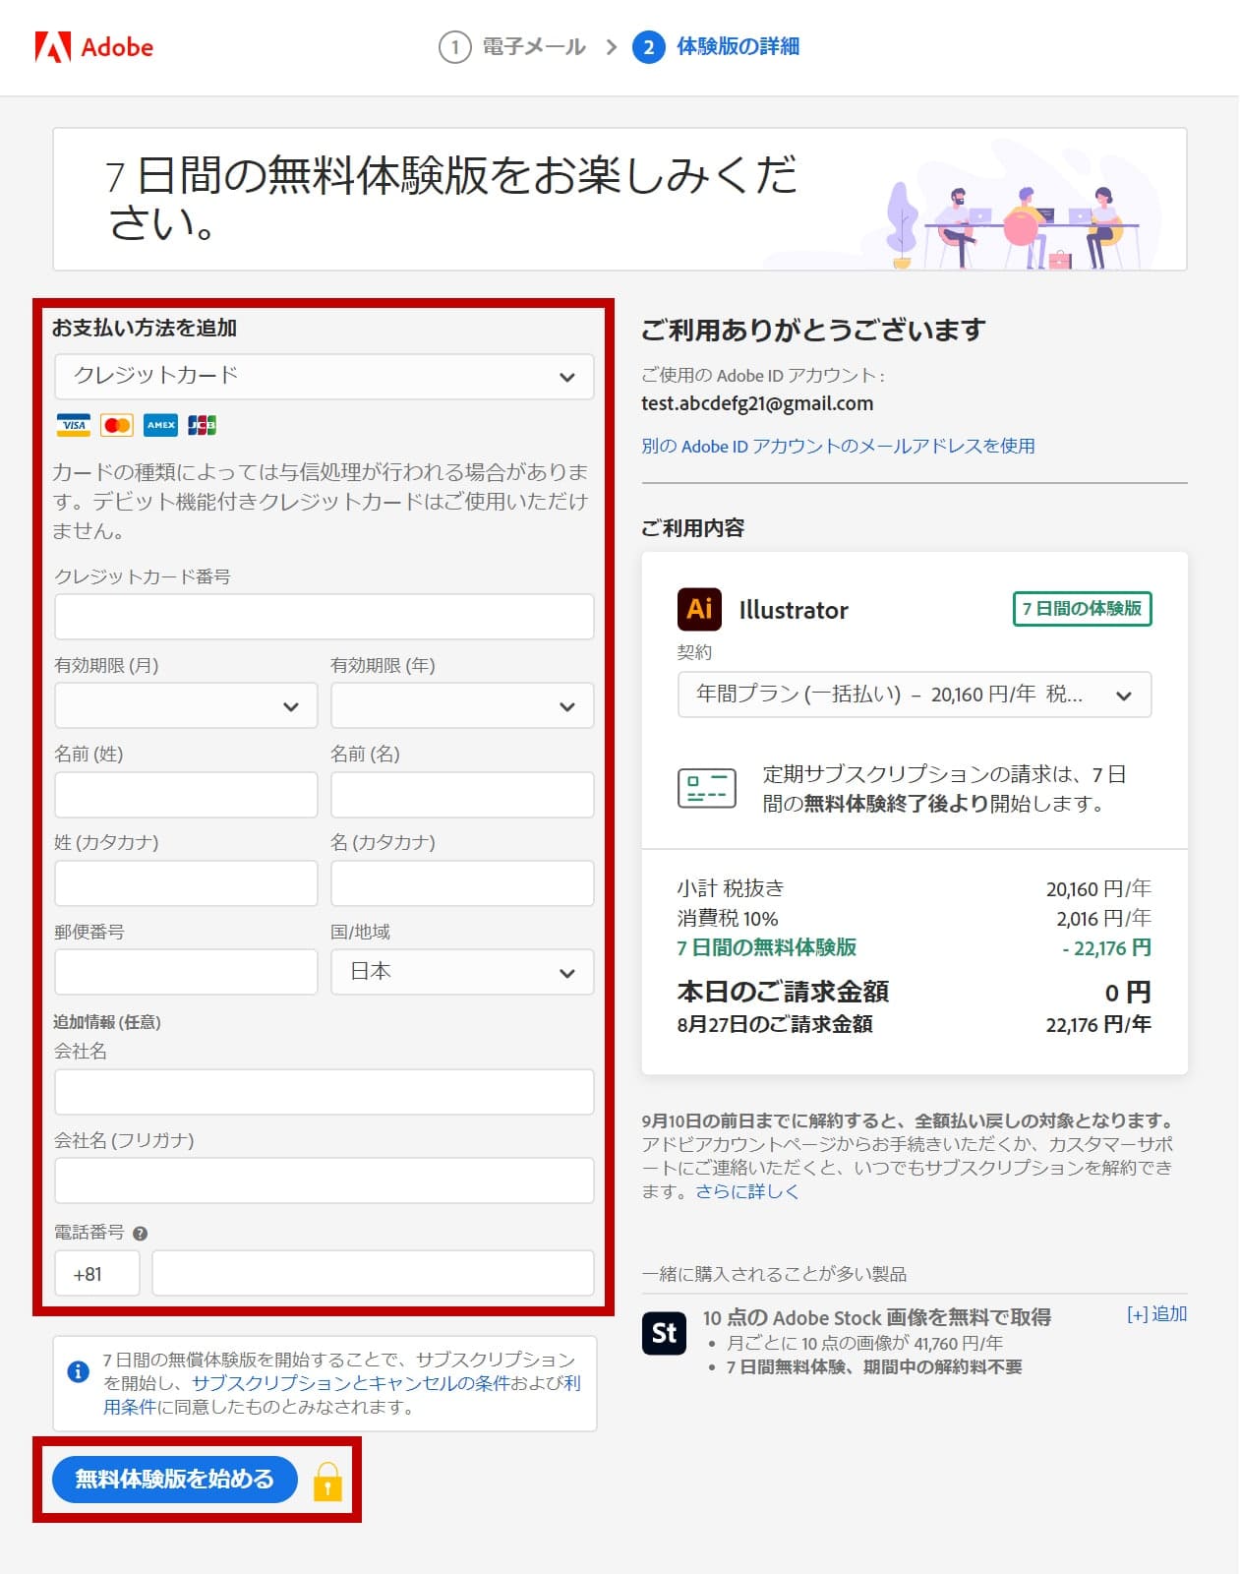Focus the 会社名 (フリガナ) field
The width and height of the screenshot is (1240, 1574).
click(x=324, y=1180)
